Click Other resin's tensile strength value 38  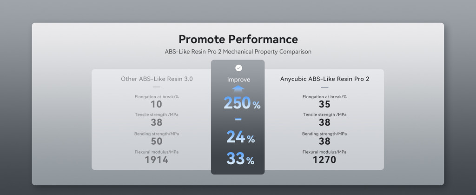coord(157,122)
